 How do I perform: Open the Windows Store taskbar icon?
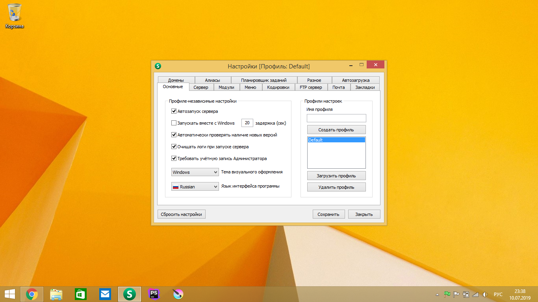pos(80,294)
